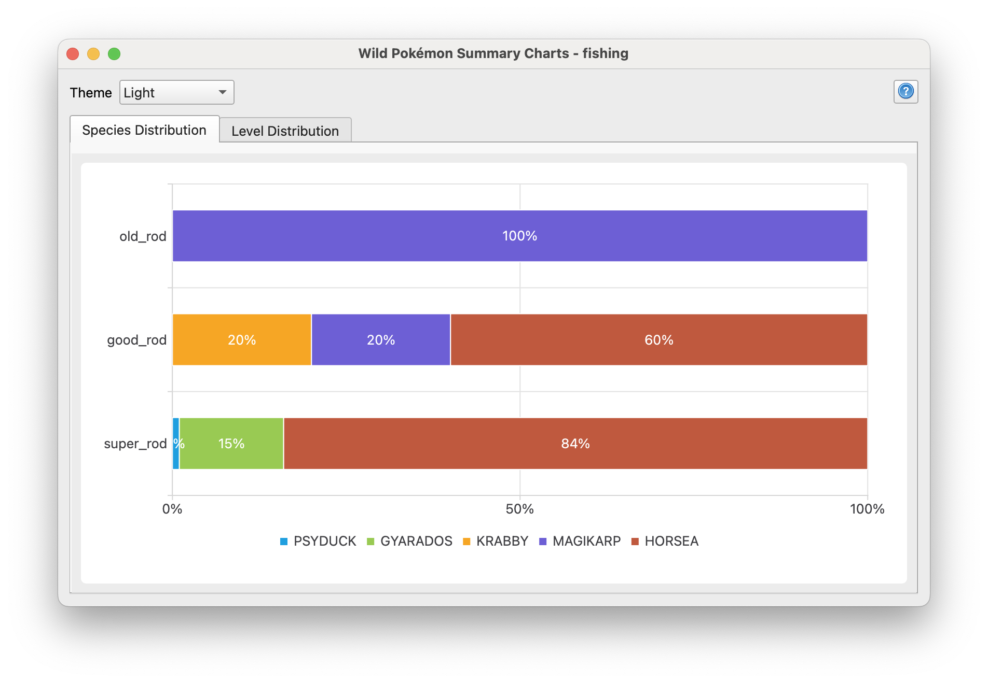Screen dimensions: 988x683
Task: Click the HORSEA legend color marker
Action: click(635, 542)
